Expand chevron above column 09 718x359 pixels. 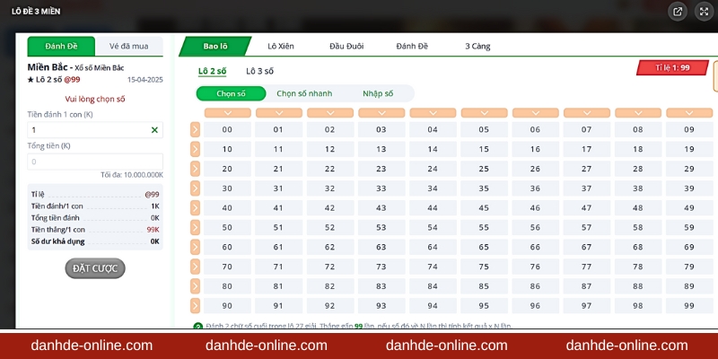[688, 113]
